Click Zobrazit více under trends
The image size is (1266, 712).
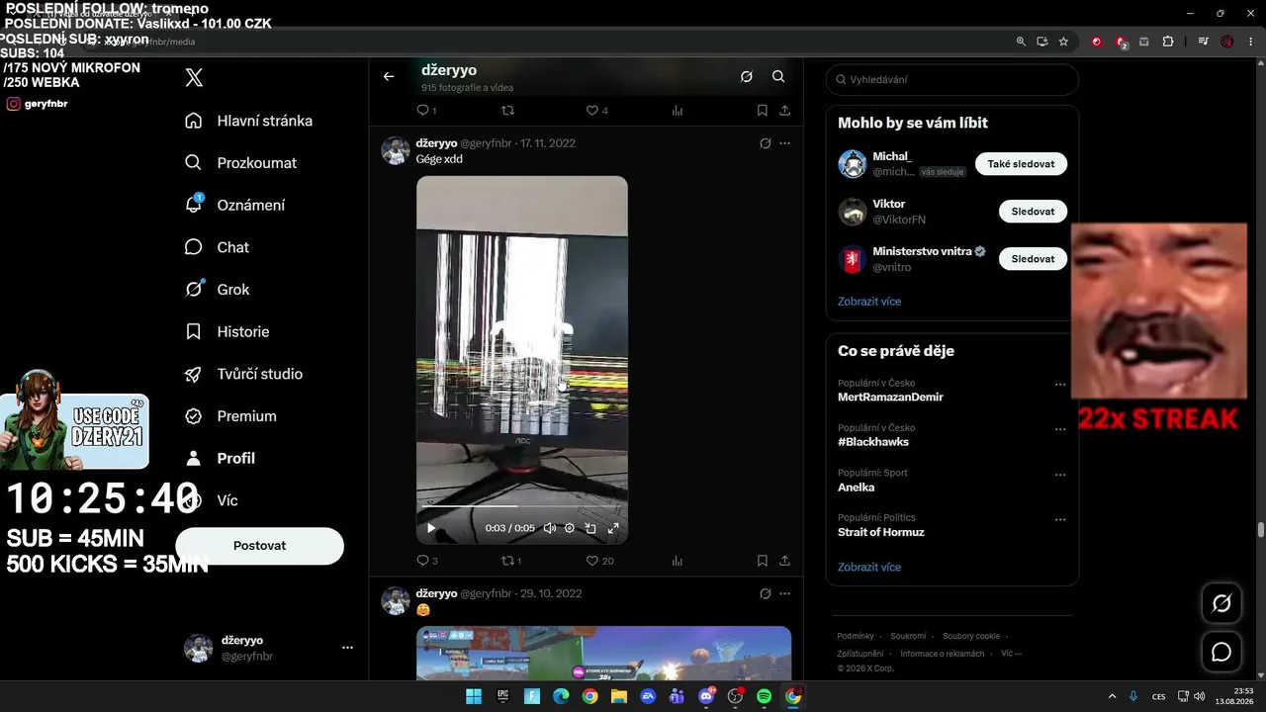869,568
